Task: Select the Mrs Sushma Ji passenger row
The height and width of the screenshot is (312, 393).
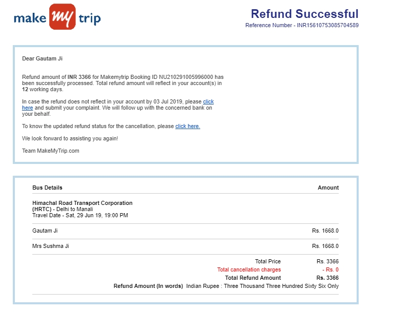Action: click(x=185, y=246)
